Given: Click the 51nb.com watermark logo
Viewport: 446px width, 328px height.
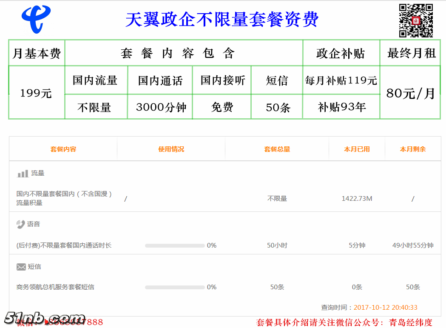Looking at the screenshot, I should [x=45, y=318].
